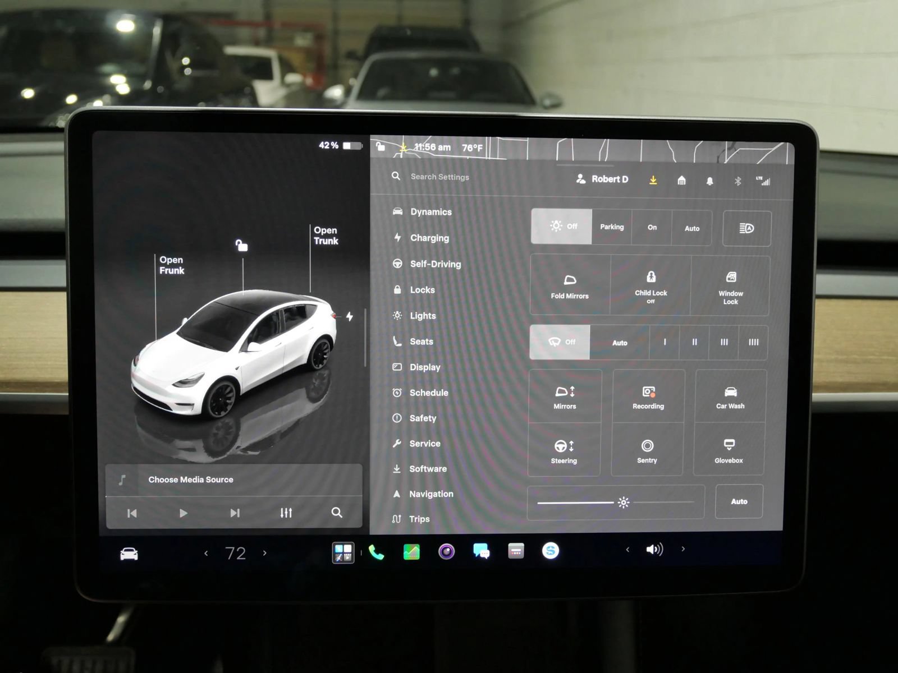Increase cabin temperature from 72
This screenshot has height=673, width=898.
pos(265,553)
